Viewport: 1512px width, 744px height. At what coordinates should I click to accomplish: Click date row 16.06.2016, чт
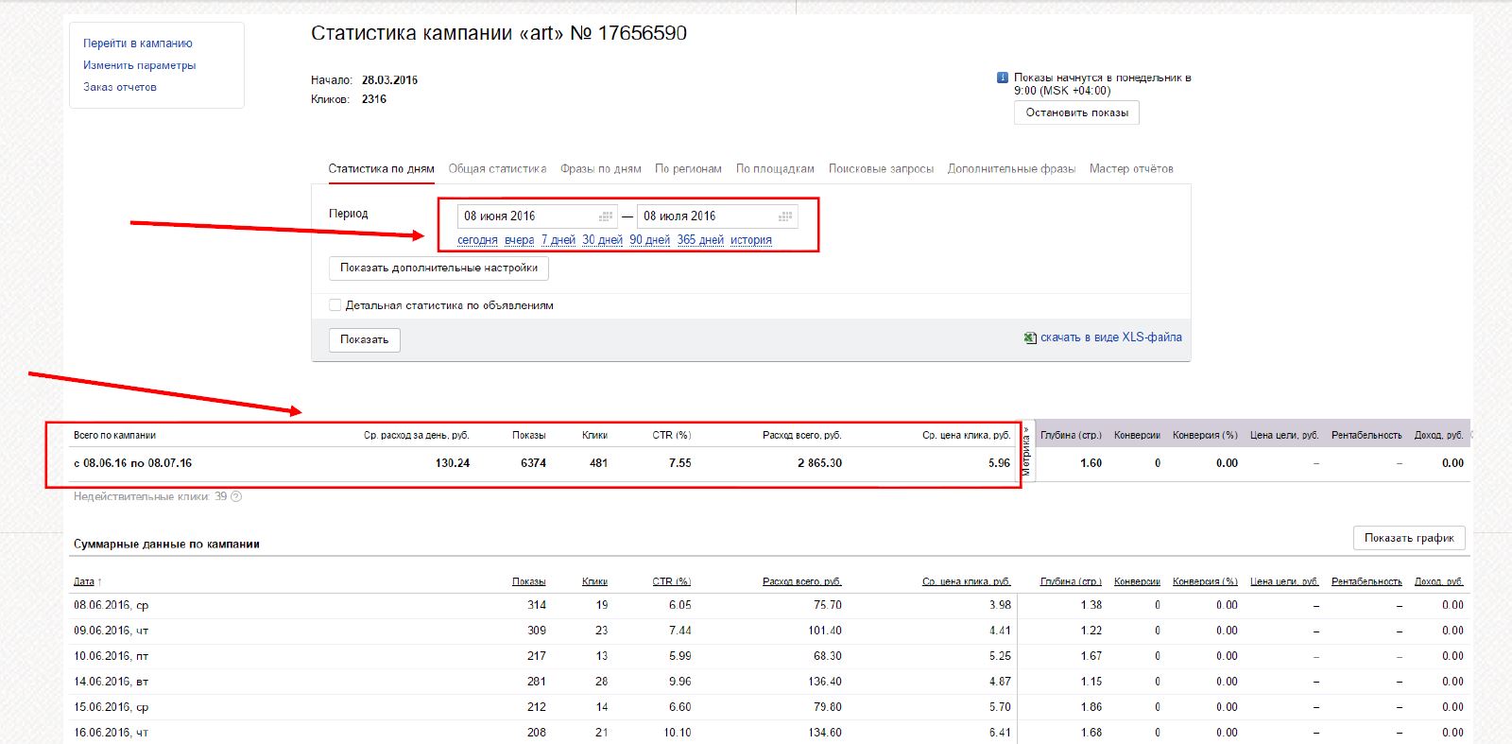click(x=112, y=734)
